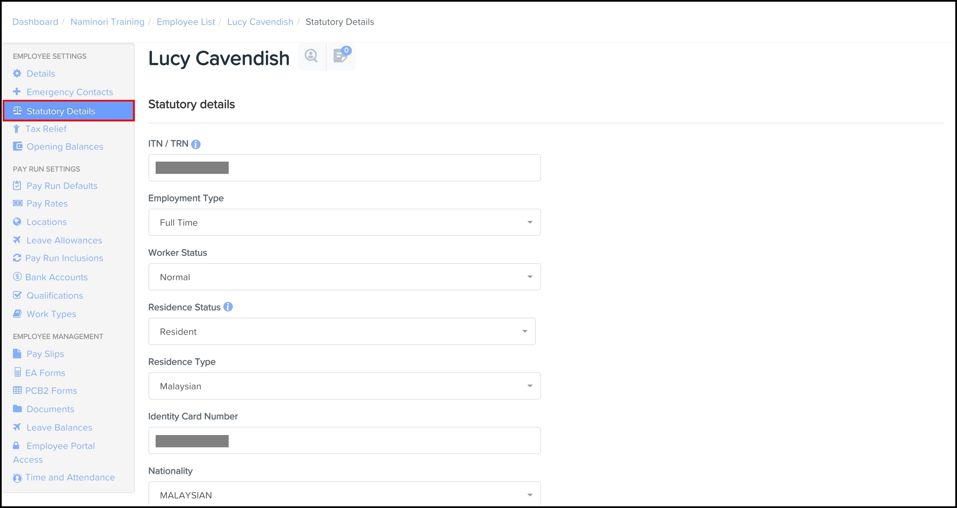The image size is (957, 508).
Task: Go to Pay Rates settings
Action: 47,203
